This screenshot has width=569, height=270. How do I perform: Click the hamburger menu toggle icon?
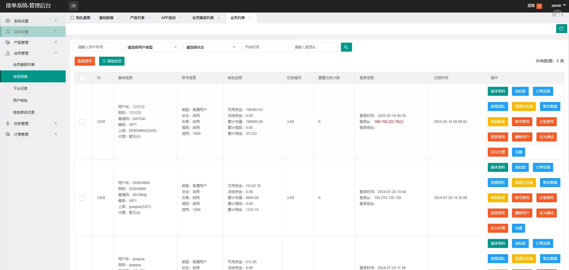pos(73,6)
